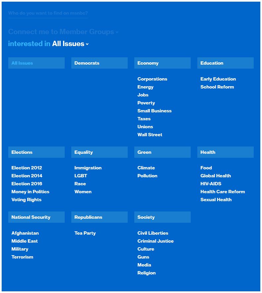This screenshot has height=293, width=262.
Task: Choose the School Reform issue link
Action: [x=217, y=87]
